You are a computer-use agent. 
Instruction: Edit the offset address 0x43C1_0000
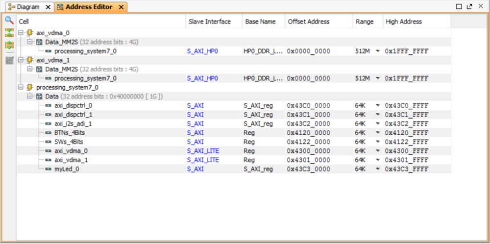pyautogui.click(x=308, y=115)
